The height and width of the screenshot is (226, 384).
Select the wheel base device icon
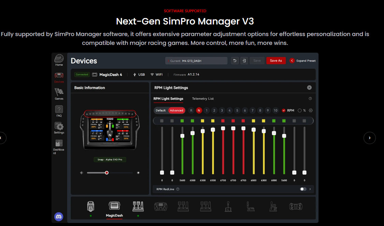tap(91, 207)
